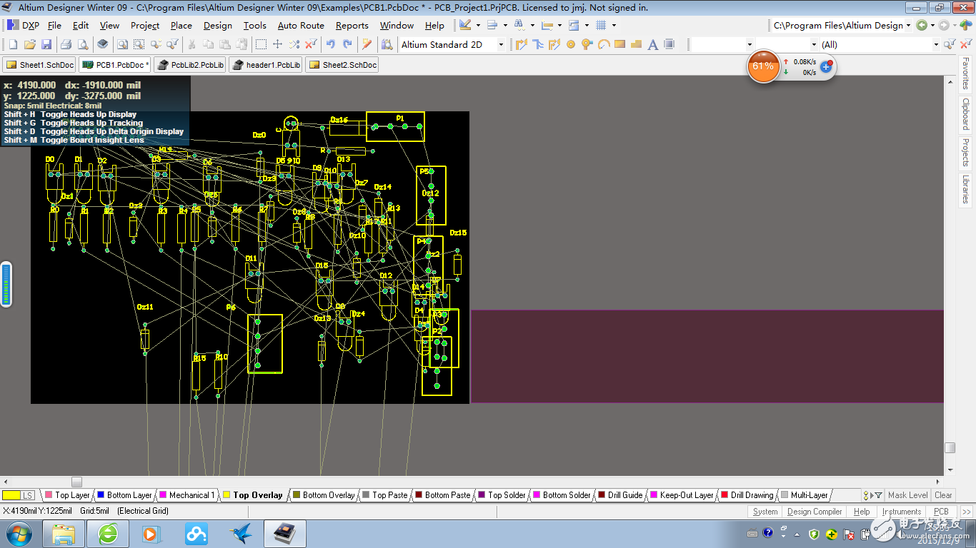Open the Favorites side panel tab

[966, 73]
